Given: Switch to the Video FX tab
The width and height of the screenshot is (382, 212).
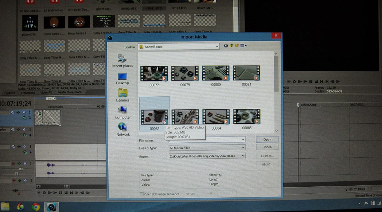Looking at the screenshot, I should [46, 93].
